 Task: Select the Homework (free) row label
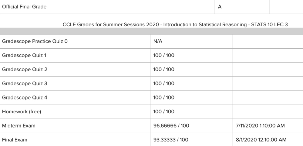tap(22, 112)
